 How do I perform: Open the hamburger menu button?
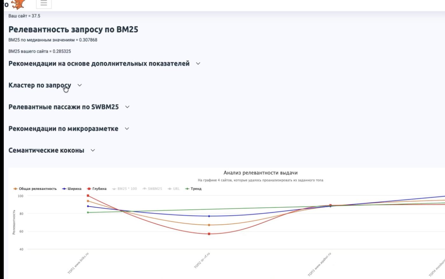44,3
